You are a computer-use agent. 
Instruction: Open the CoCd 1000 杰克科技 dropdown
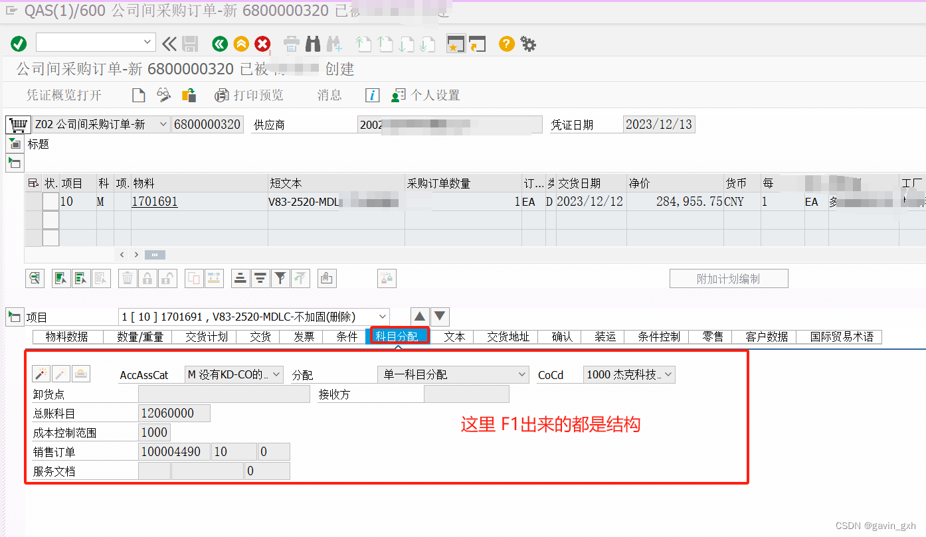click(x=668, y=374)
